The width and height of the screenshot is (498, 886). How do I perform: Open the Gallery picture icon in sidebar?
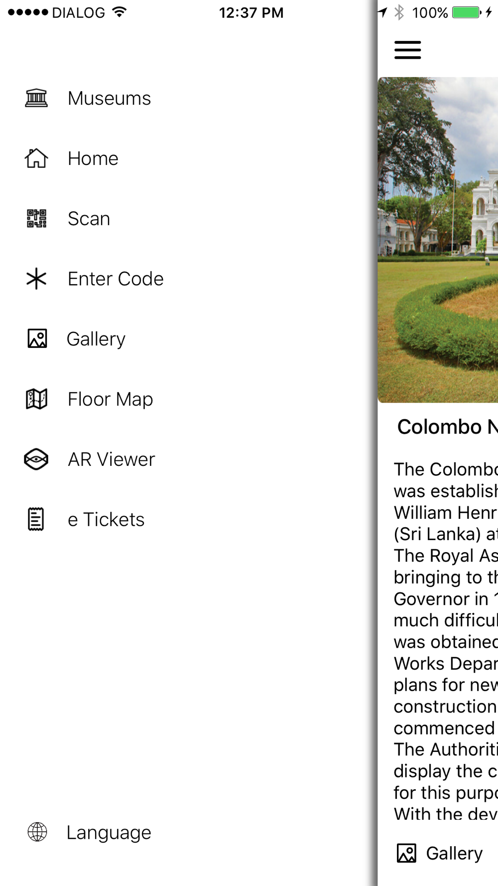37,339
